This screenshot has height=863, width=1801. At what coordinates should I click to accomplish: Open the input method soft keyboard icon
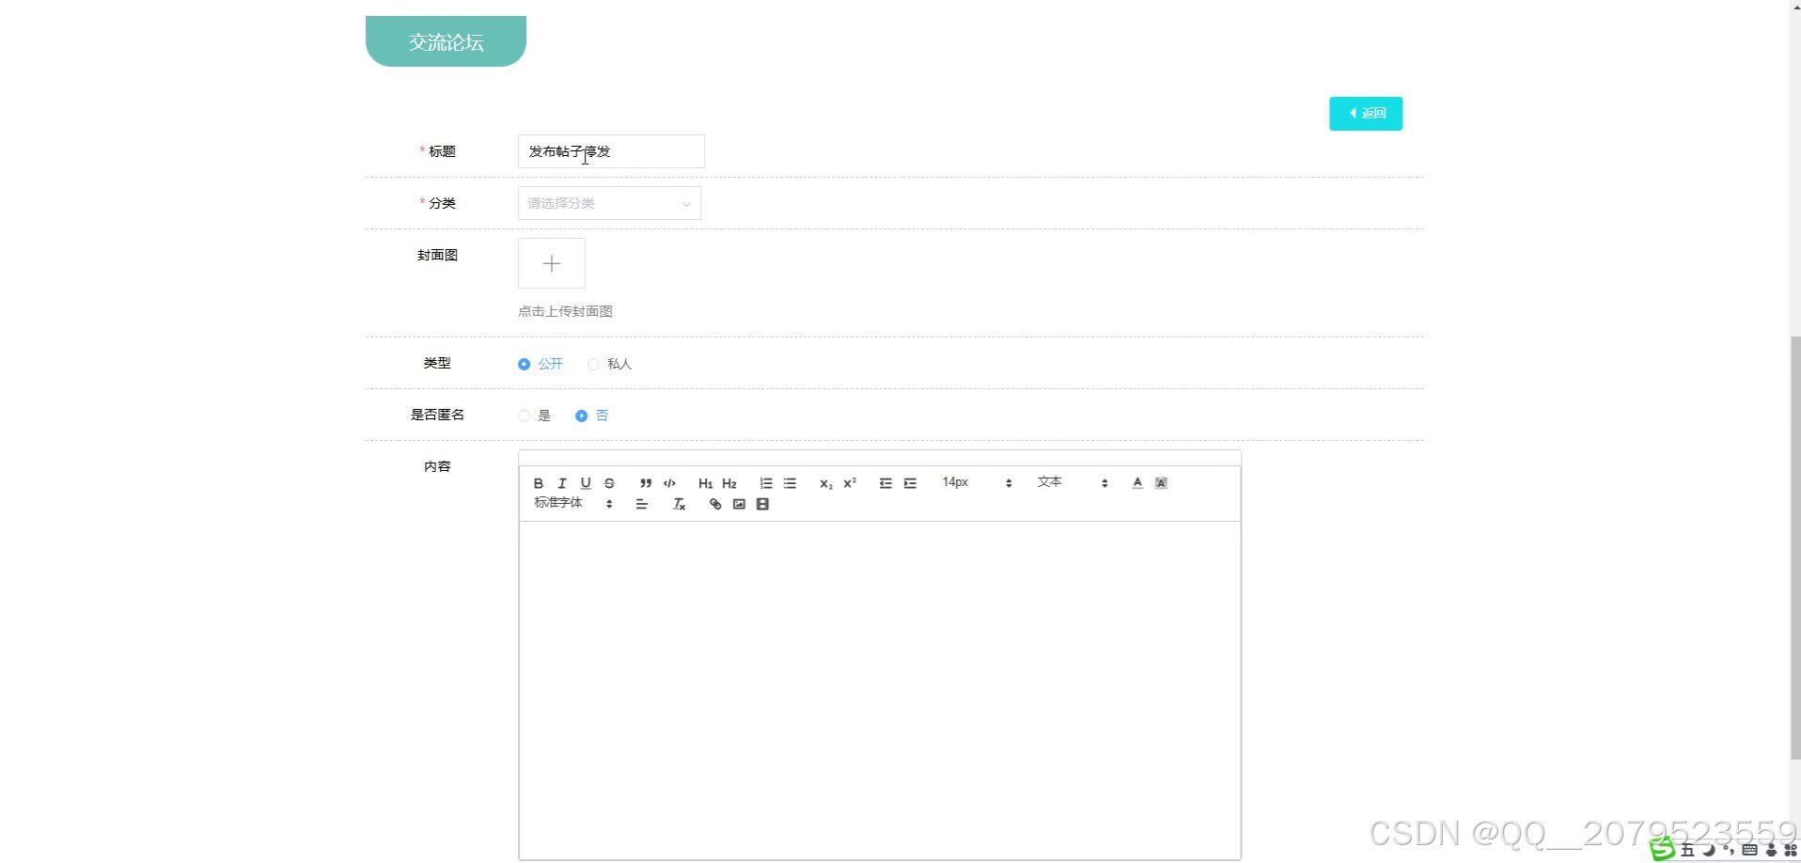(1749, 850)
